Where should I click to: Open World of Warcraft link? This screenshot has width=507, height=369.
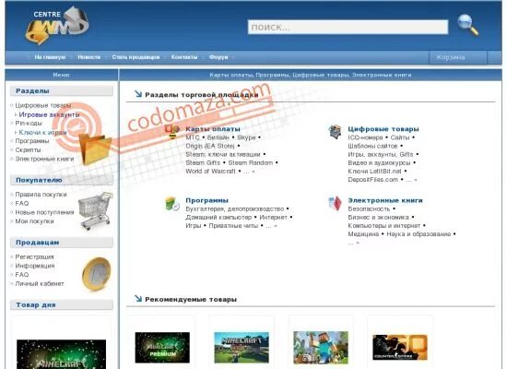click(210, 172)
